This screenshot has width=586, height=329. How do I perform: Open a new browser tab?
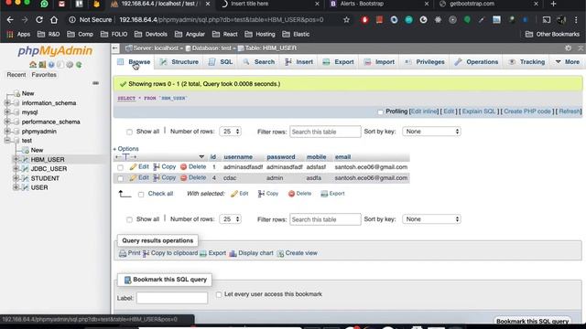[553, 4]
